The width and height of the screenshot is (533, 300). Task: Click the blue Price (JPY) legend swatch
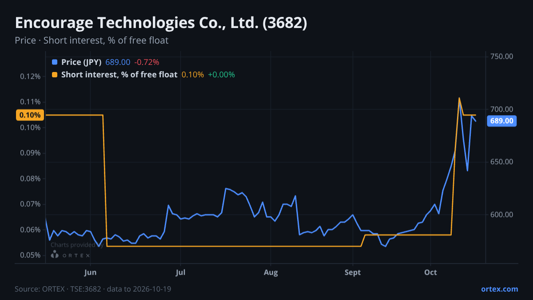(x=55, y=62)
